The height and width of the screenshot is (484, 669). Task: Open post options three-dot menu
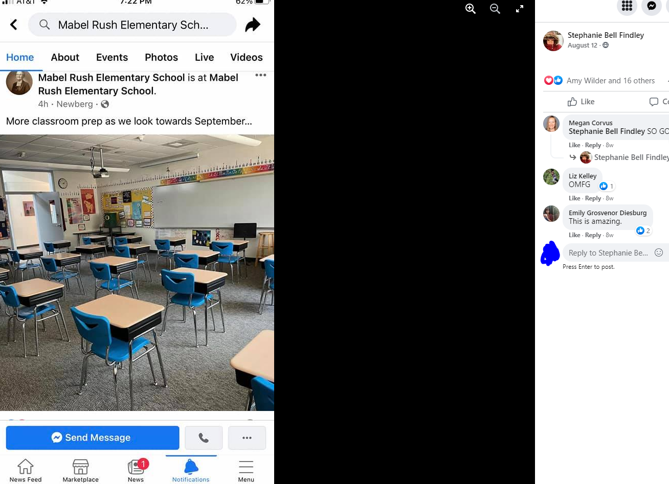click(x=261, y=75)
